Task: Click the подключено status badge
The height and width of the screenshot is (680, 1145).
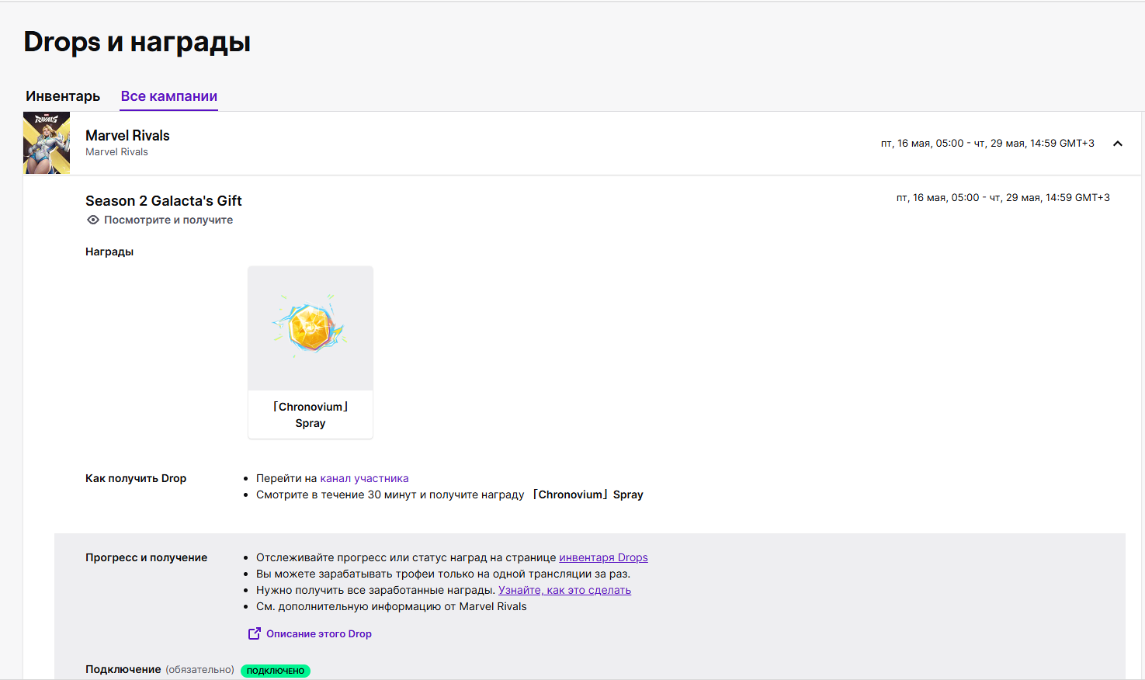Action: point(276,671)
